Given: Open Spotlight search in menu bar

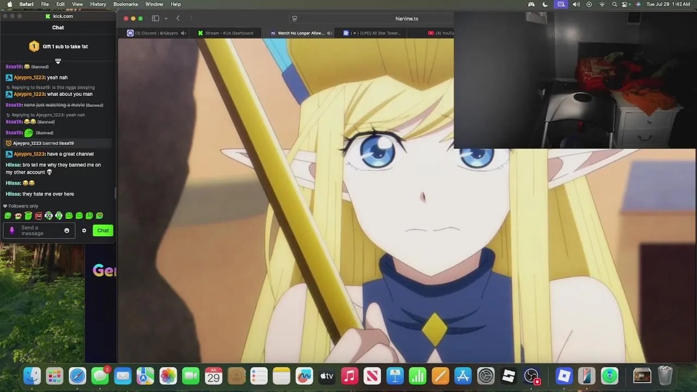Looking at the screenshot, I should [x=615, y=4].
